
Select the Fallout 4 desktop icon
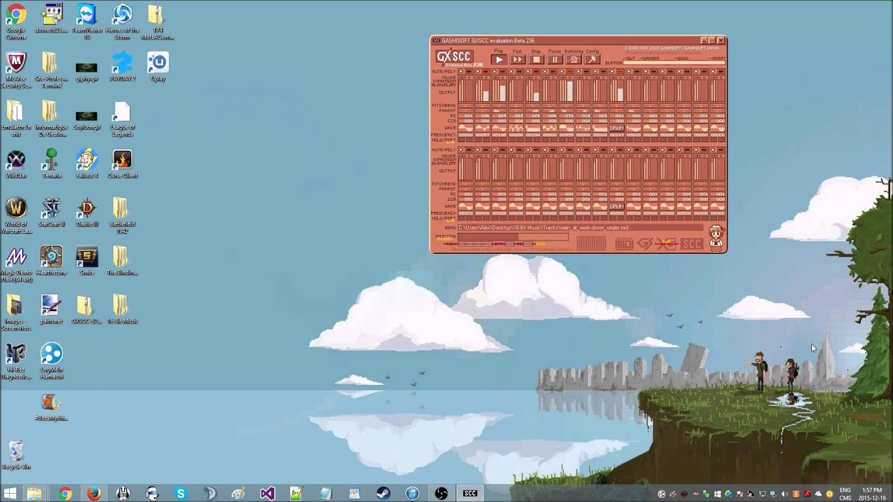pyautogui.click(x=87, y=164)
